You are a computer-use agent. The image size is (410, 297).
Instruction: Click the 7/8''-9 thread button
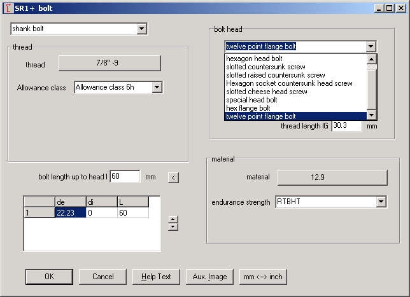pyautogui.click(x=110, y=63)
